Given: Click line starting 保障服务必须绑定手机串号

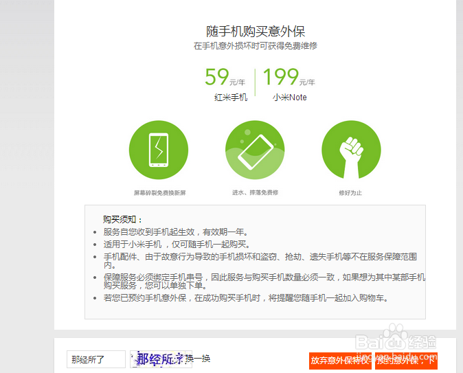Looking at the screenshot, I should 264,281.
